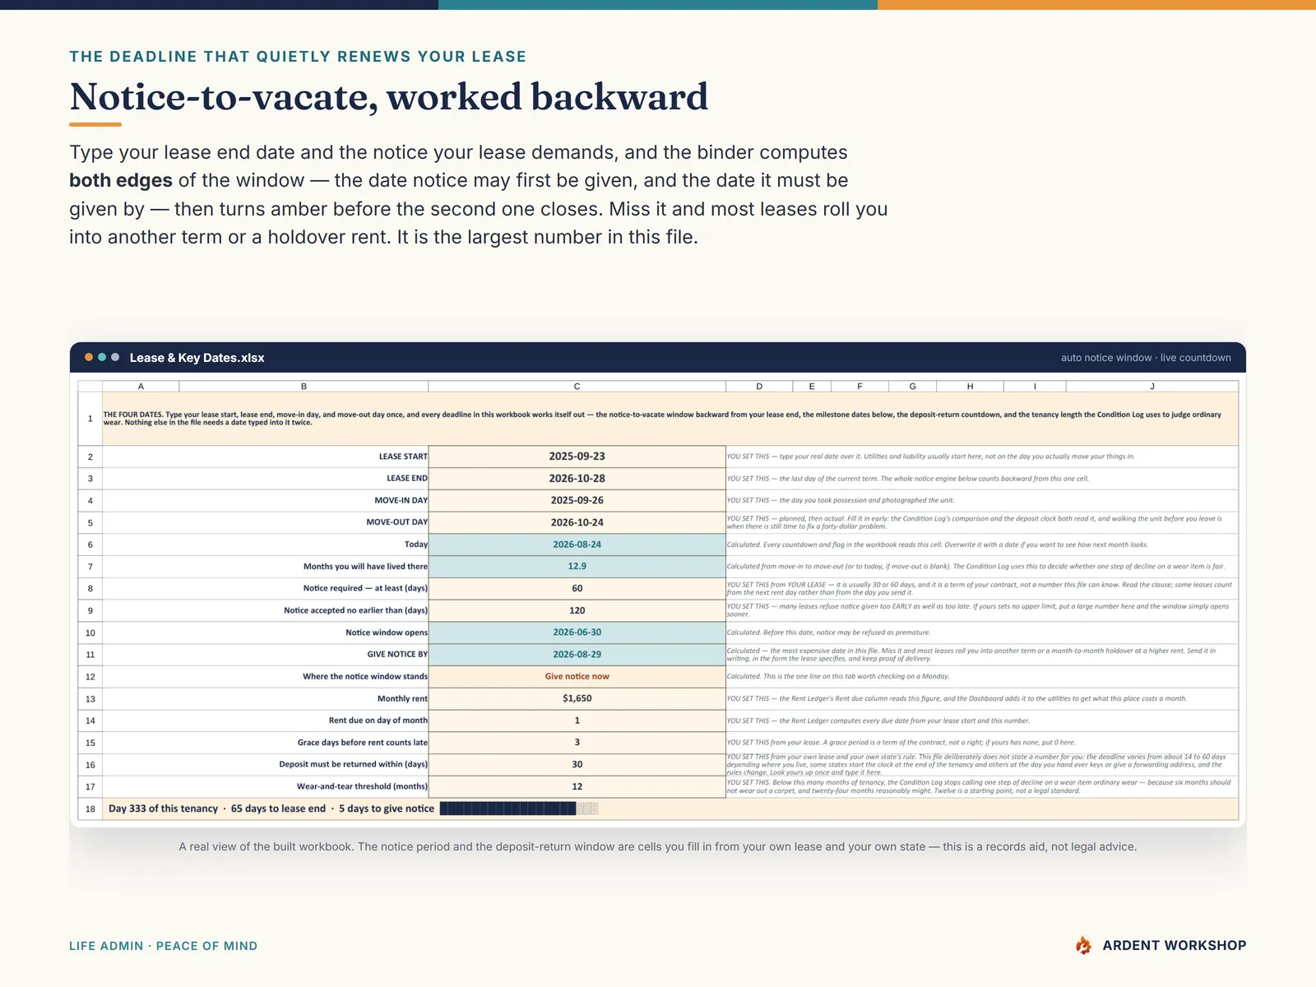
Task: Click 'Notice accepted no earlier than (days)' label
Action: [356, 610]
